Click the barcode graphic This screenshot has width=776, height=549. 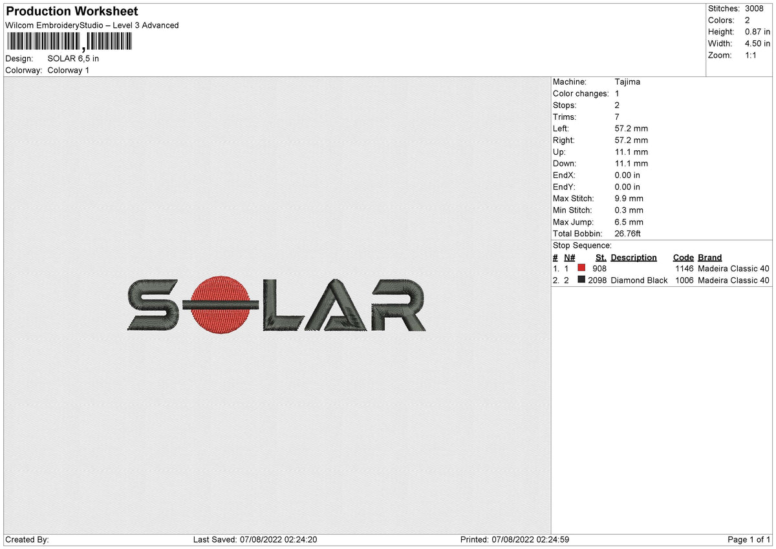(68, 41)
